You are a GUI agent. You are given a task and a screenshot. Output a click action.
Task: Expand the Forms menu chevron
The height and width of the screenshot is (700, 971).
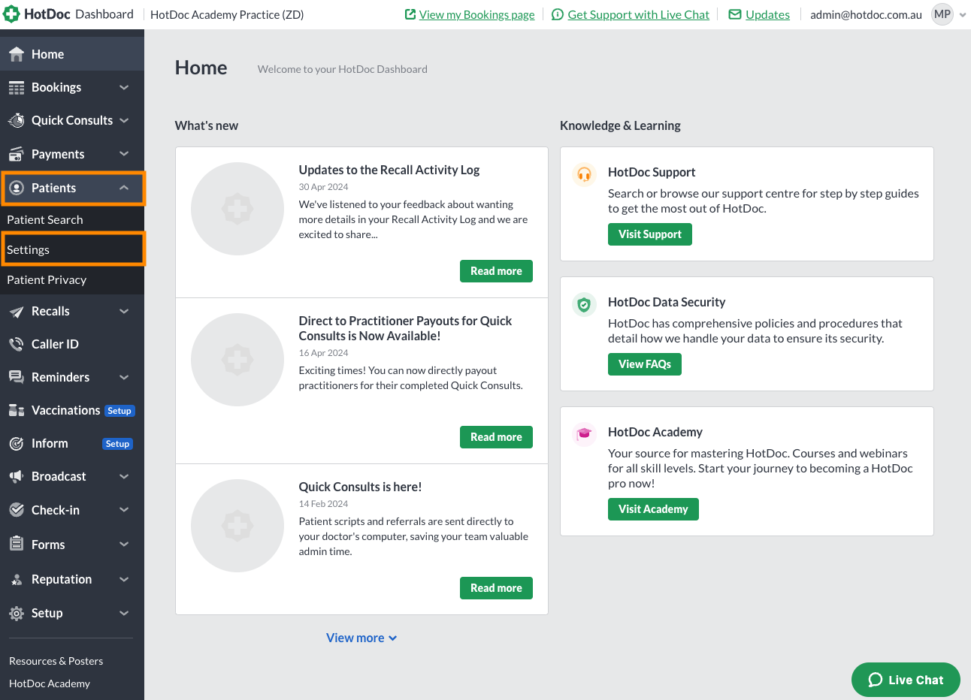[x=124, y=545]
